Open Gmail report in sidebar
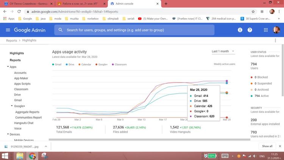Viewport: 284px width, 160px height. pyautogui.click(x=18, y=100)
